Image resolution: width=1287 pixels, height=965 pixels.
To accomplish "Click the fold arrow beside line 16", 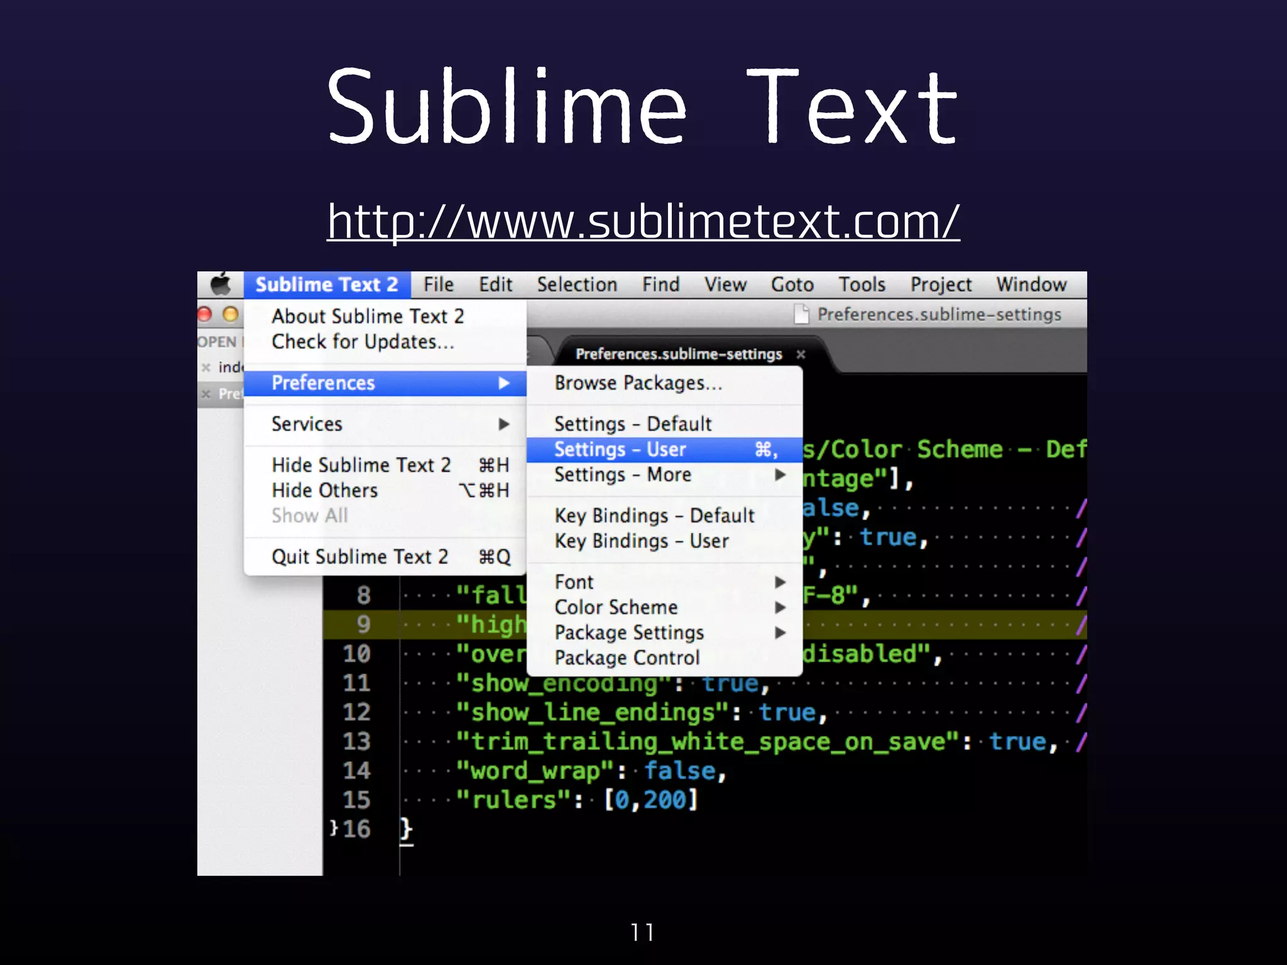I will click(334, 829).
